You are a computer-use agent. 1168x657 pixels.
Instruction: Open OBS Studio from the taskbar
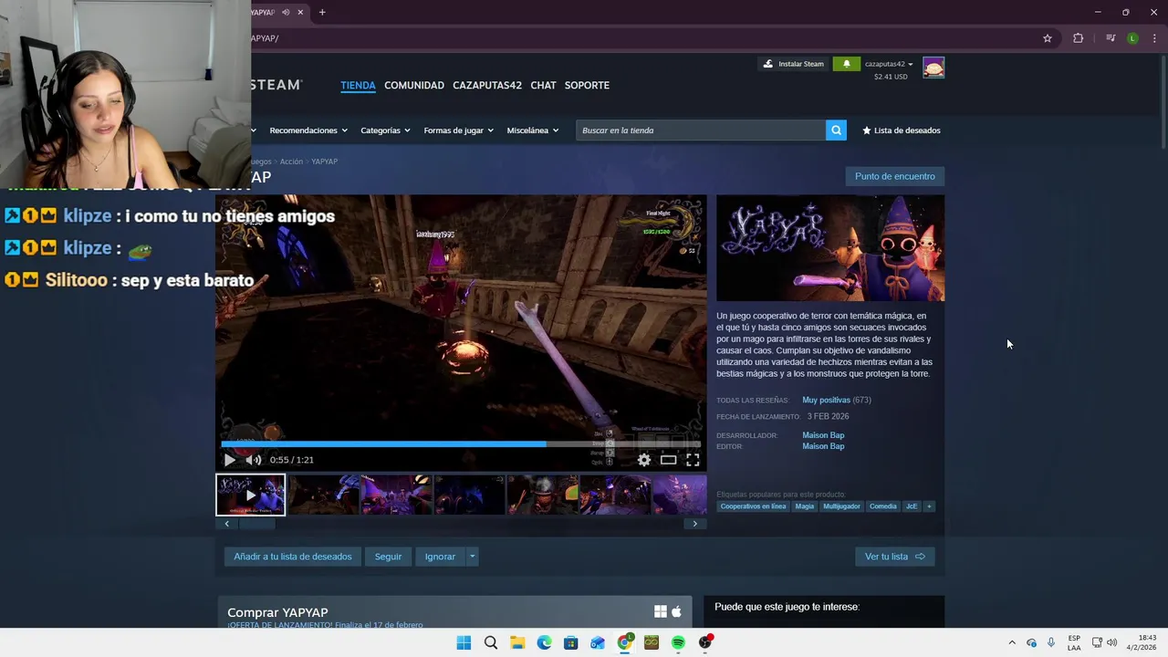coord(705,642)
